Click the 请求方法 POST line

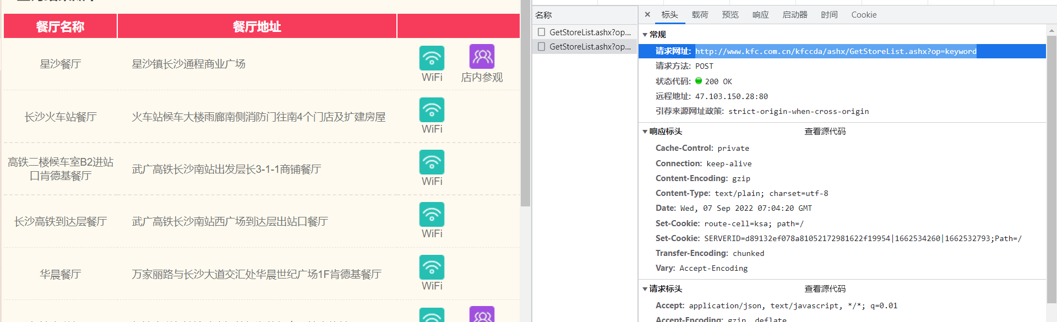tap(684, 66)
